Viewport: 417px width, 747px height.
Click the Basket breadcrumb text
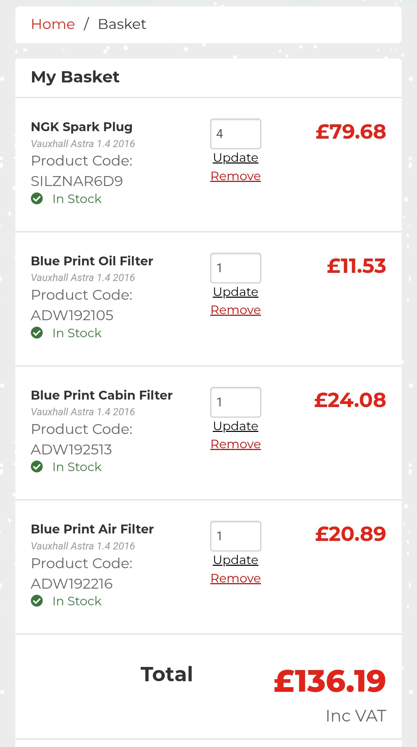coord(122,25)
